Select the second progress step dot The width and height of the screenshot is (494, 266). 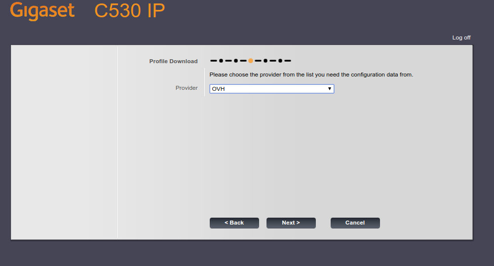tap(236, 61)
